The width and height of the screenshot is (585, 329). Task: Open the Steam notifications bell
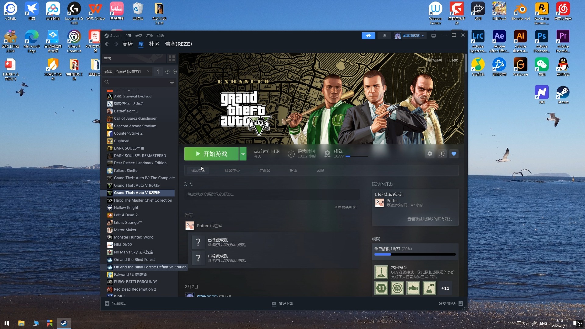(385, 36)
